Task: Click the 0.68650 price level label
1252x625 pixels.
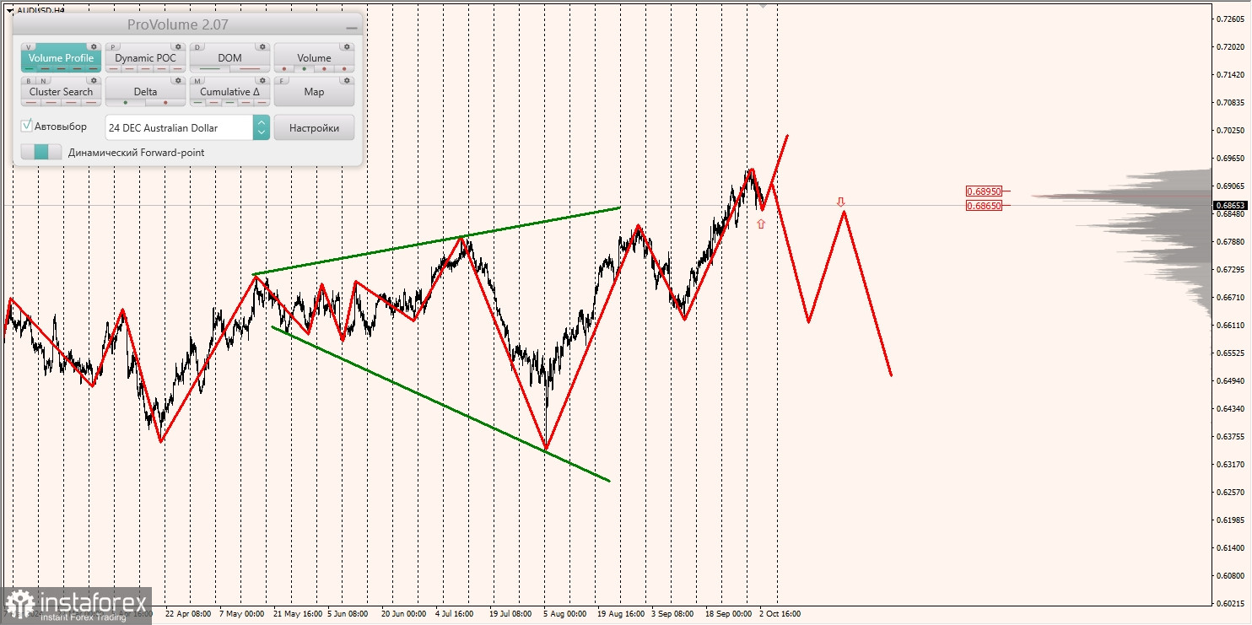Action: point(984,205)
